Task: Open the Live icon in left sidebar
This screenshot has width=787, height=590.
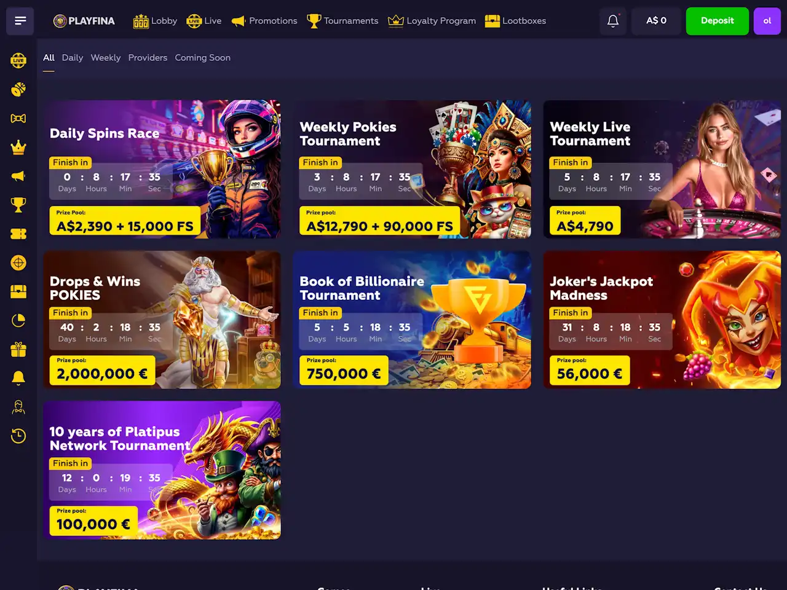Action: coord(18,60)
